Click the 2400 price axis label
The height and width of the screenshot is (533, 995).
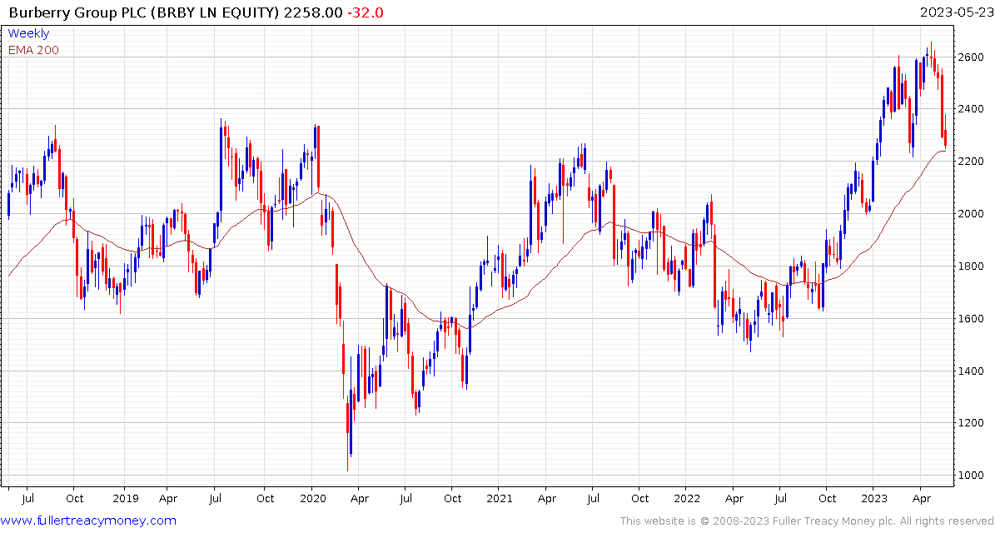point(971,109)
